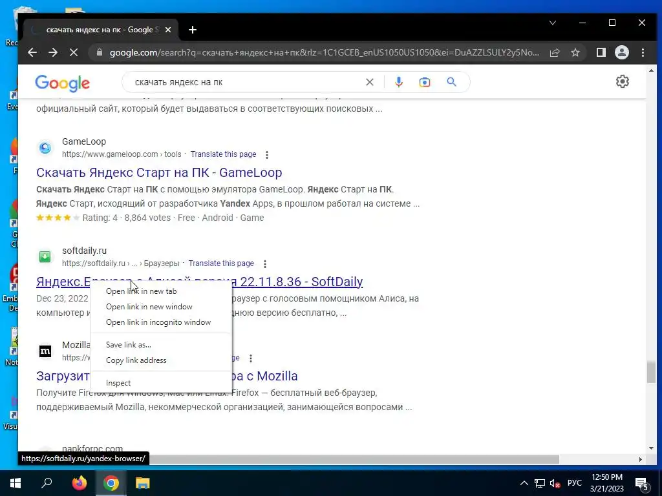
Task: Show hidden system tray icons
Action: click(x=524, y=483)
